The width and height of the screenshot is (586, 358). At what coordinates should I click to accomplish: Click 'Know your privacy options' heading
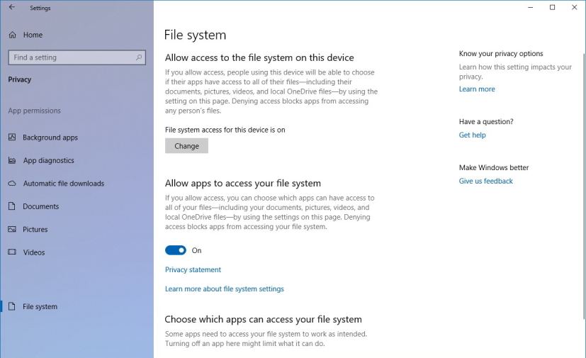[x=501, y=53]
